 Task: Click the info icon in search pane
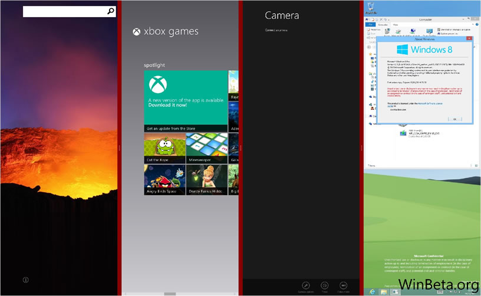(26, 279)
